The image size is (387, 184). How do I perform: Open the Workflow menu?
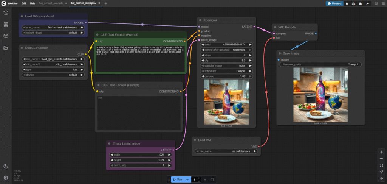coord(13,3)
